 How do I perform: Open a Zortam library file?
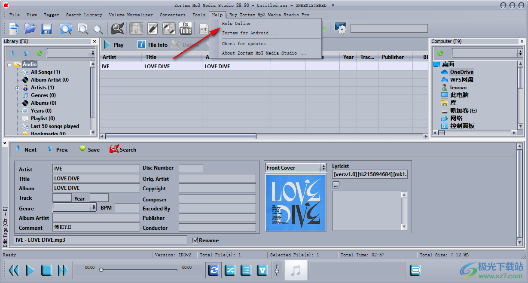point(30,28)
